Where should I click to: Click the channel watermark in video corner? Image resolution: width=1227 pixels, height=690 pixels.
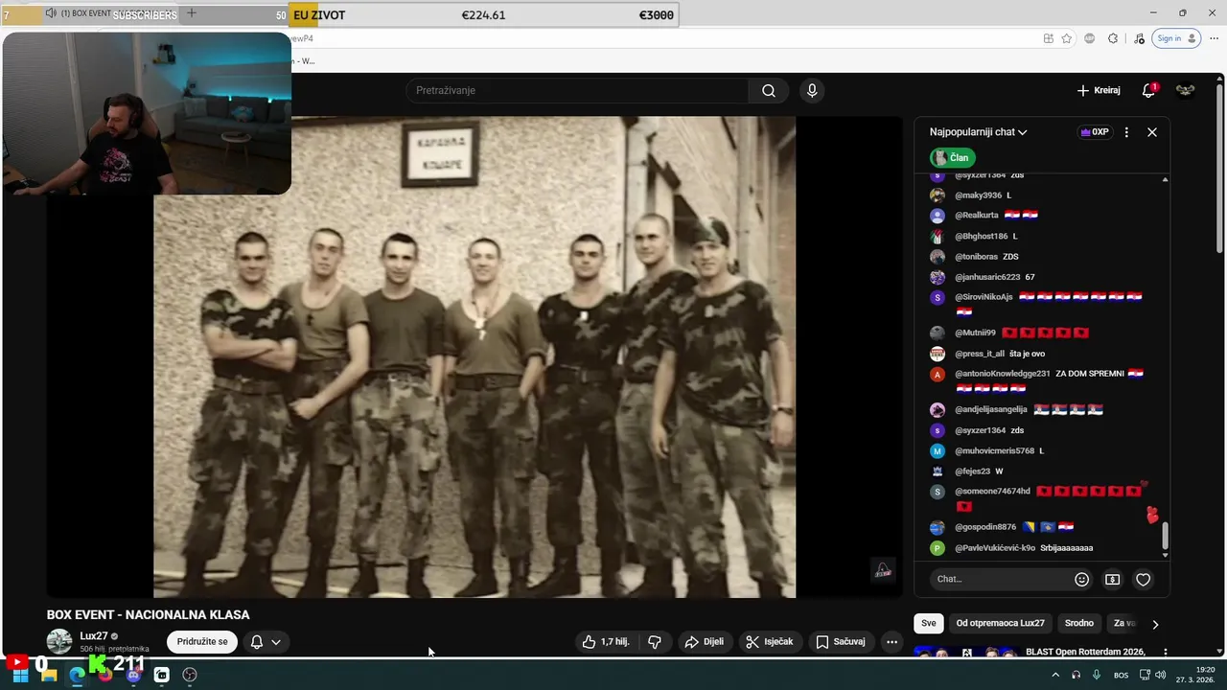[x=883, y=570]
